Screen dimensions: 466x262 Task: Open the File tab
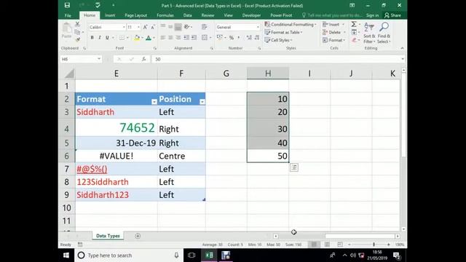(68, 15)
